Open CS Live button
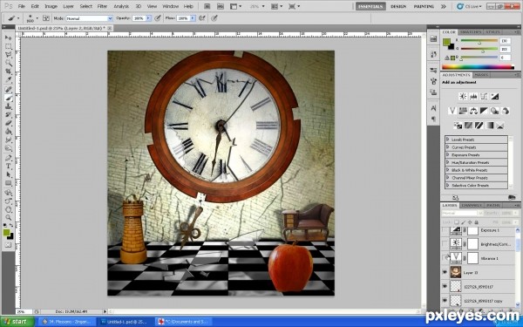Image resolution: width=523 pixels, height=327 pixels. pos(470,6)
